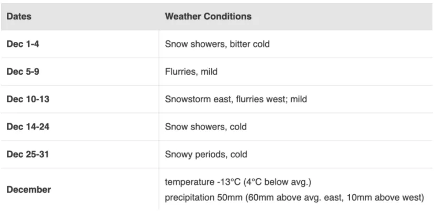Click the precipitation 50mm summary line
Image resolution: width=434 pixels, height=211 pixels.
(x=294, y=198)
